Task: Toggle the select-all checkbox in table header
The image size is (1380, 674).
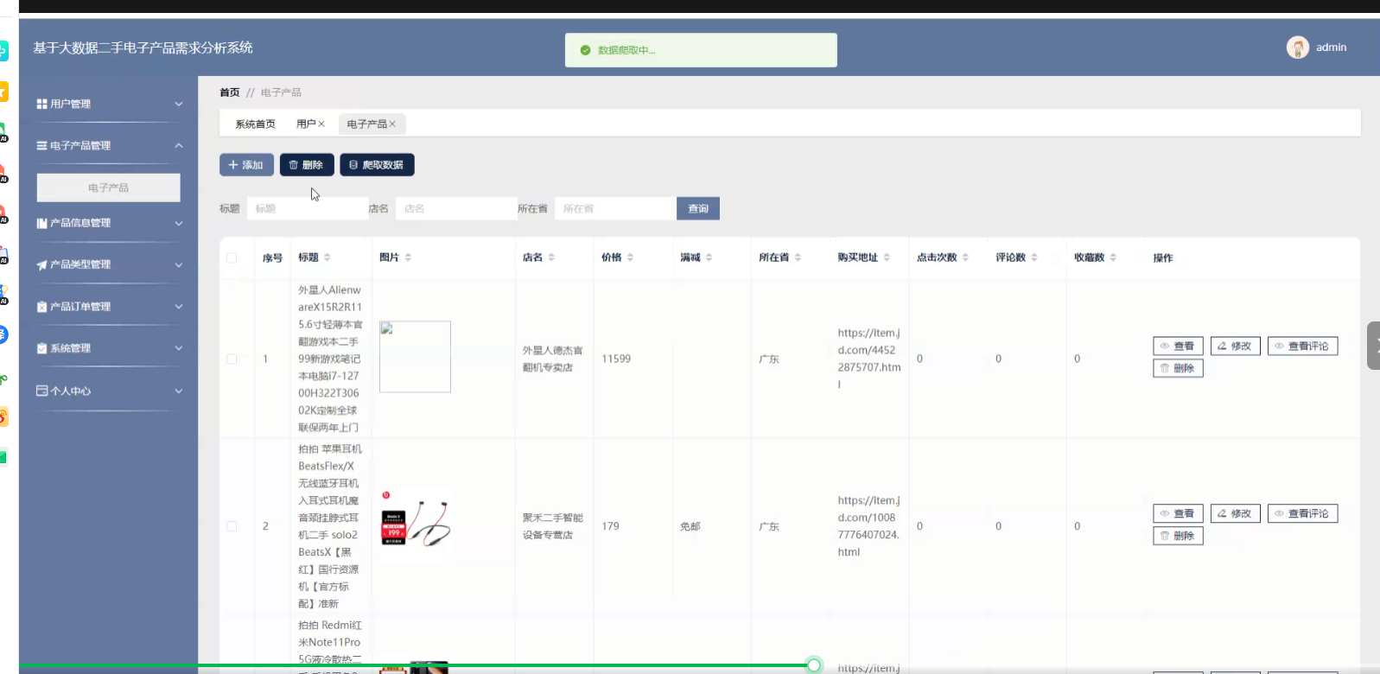Action: [232, 258]
